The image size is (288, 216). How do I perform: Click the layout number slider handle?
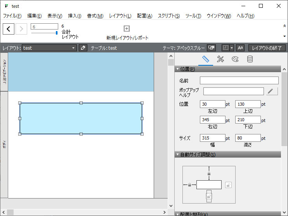click(57, 33)
